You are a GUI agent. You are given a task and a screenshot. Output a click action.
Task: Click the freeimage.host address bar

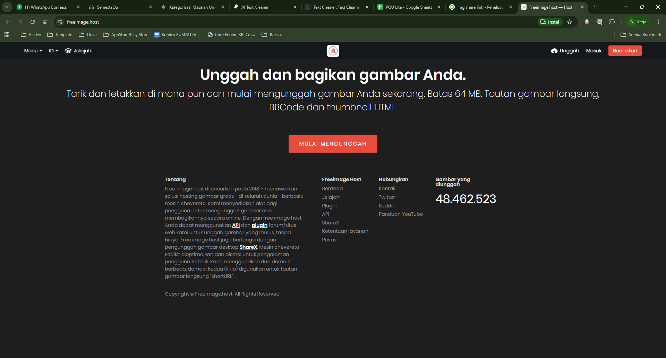point(298,22)
